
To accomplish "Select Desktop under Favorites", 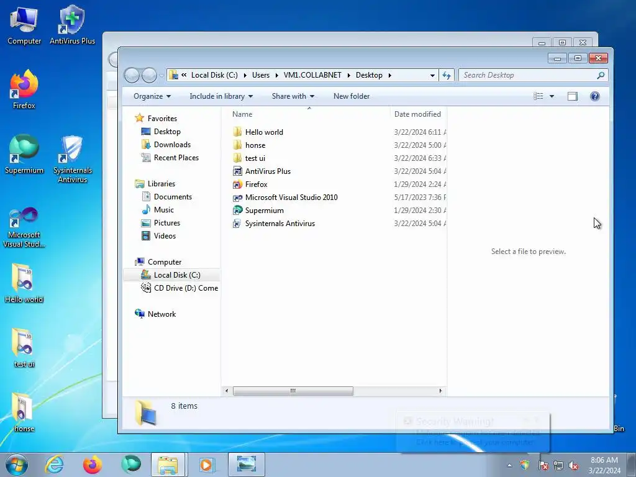I will click(x=167, y=132).
